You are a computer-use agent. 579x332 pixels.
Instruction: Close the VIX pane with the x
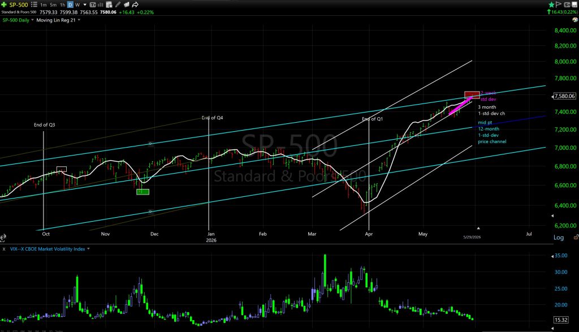[4, 249]
